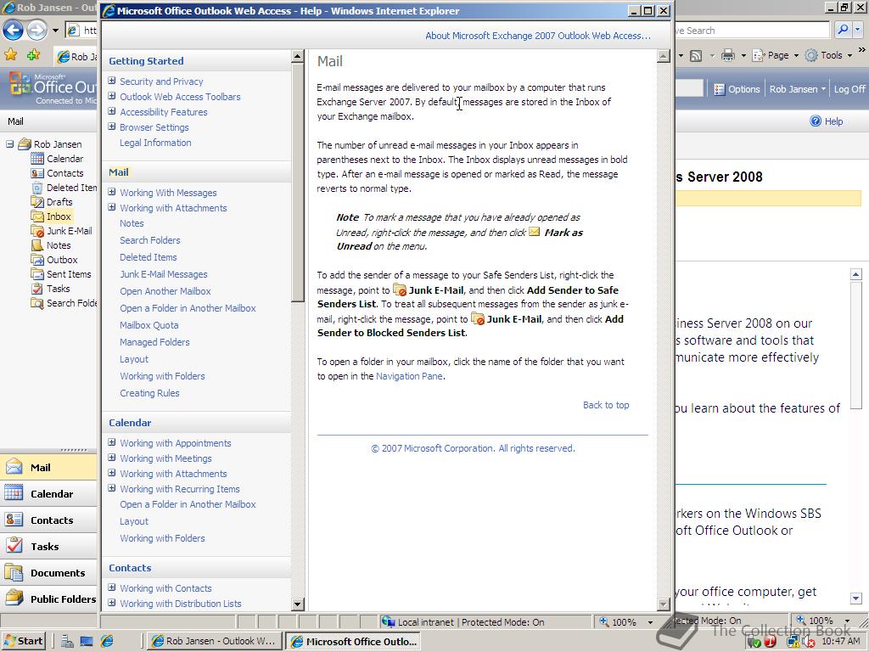Open Calendar folder icon in mailbox tree
Viewport: 869px width, 652px height.
[37, 159]
